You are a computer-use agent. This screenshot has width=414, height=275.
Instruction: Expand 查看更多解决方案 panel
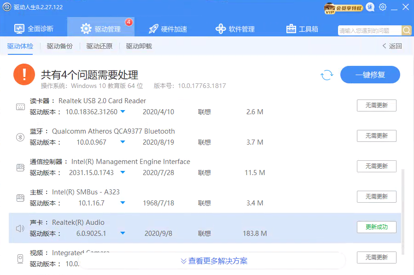click(214, 261)
